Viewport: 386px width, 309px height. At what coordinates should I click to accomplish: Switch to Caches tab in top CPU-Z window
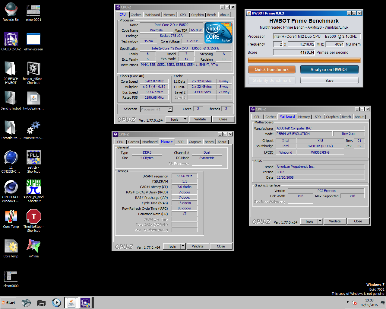(x=136, y=15)
